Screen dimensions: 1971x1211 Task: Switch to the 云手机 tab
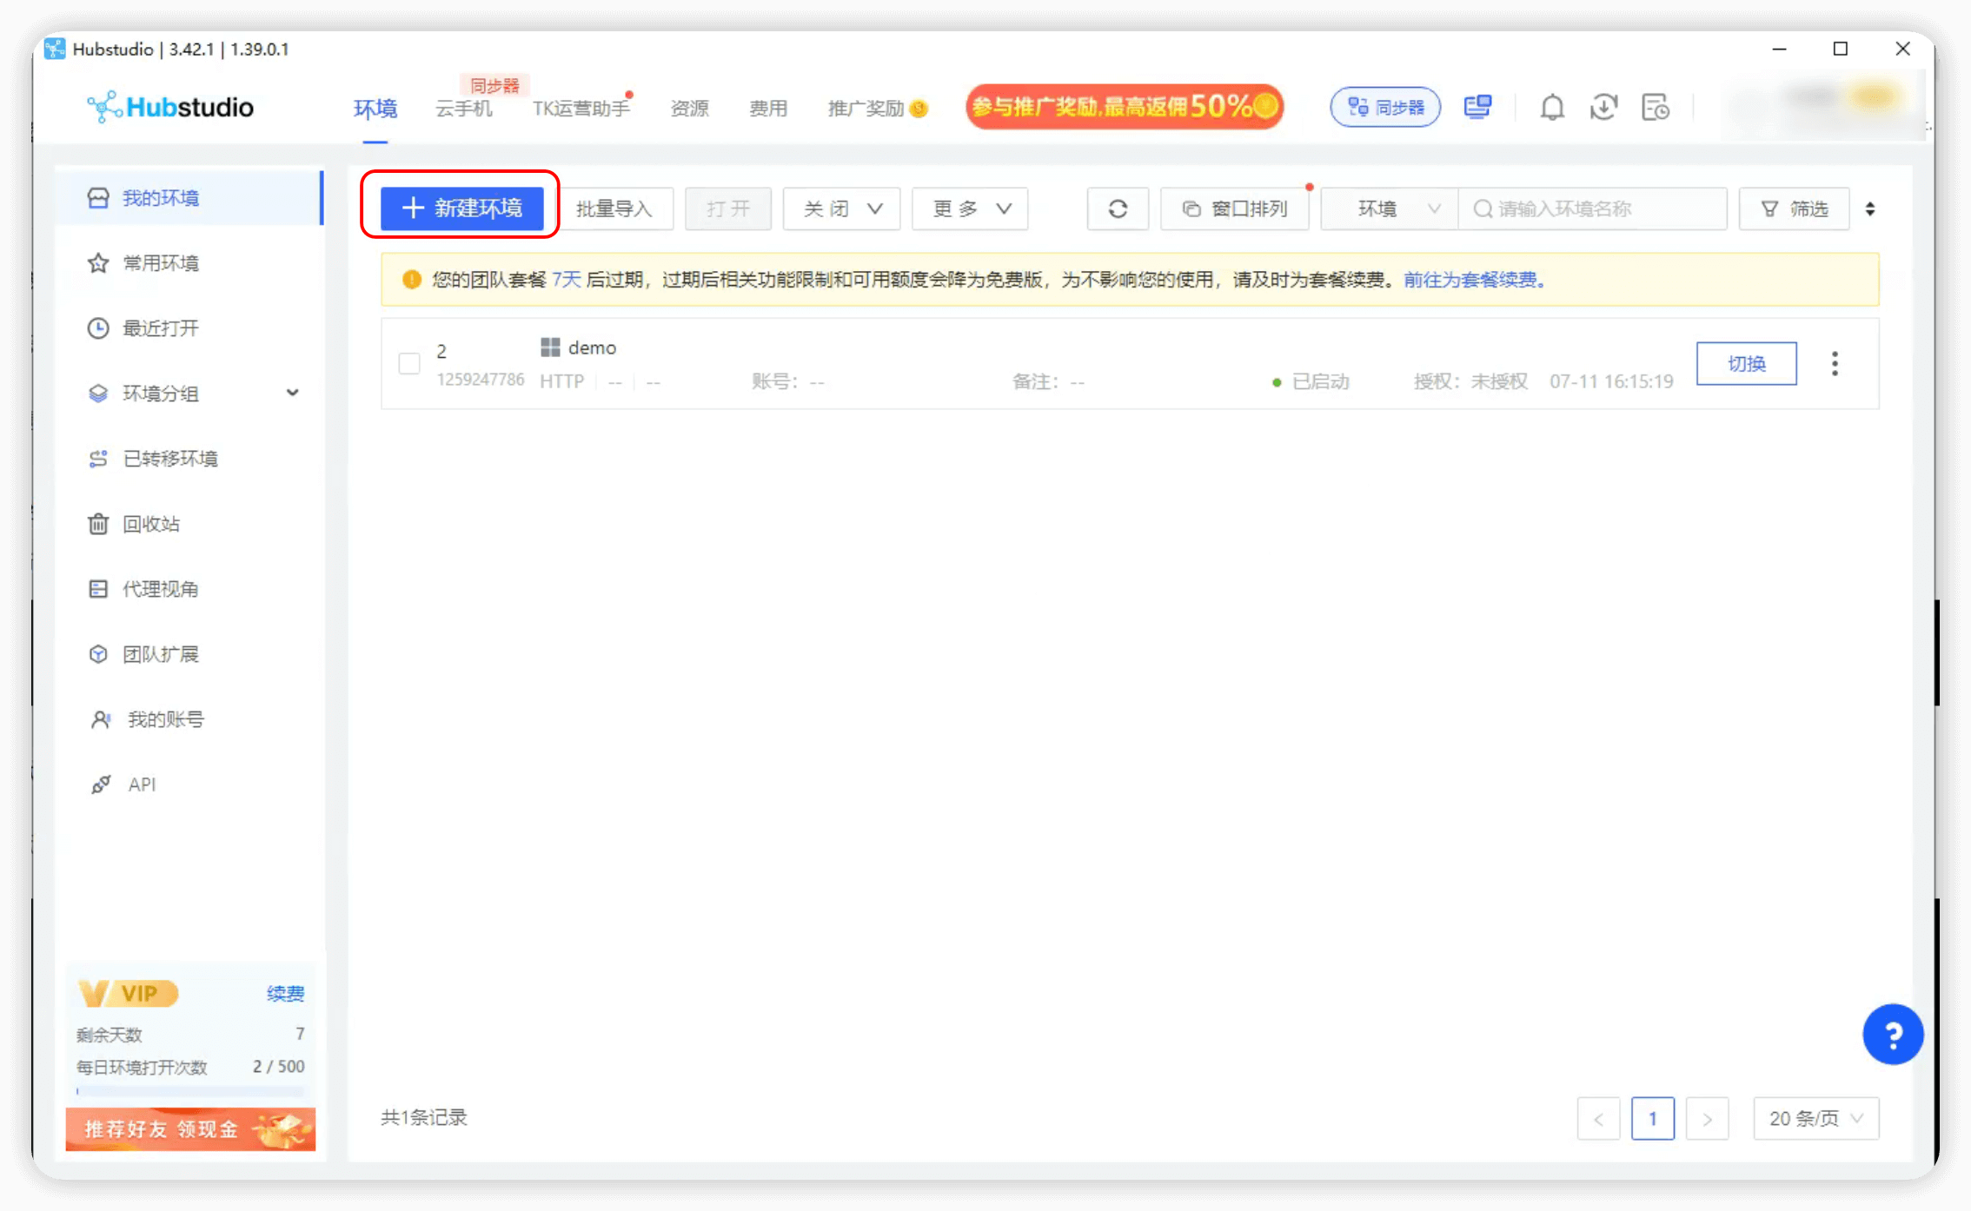[x=463, y=109]
